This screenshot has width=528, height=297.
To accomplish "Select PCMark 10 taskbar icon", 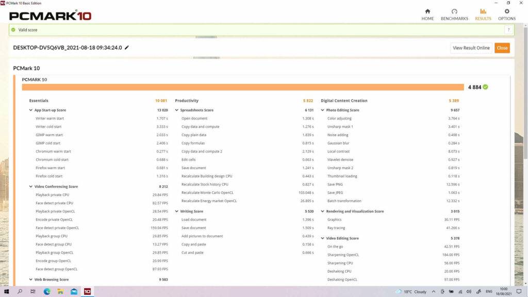I will 87,292.
